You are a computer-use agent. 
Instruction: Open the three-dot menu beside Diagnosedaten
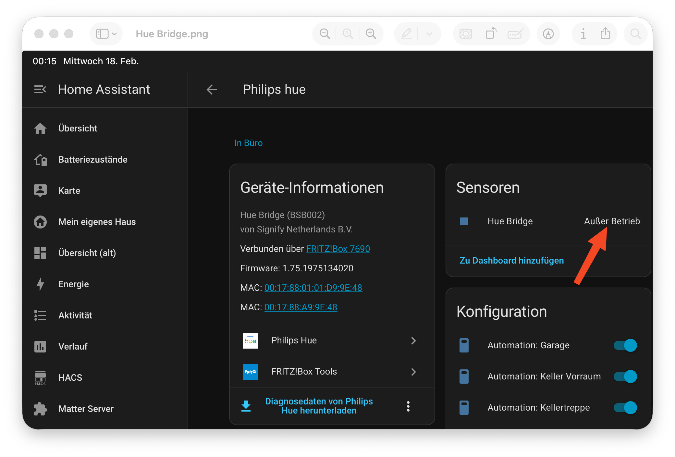coord(408,406)
